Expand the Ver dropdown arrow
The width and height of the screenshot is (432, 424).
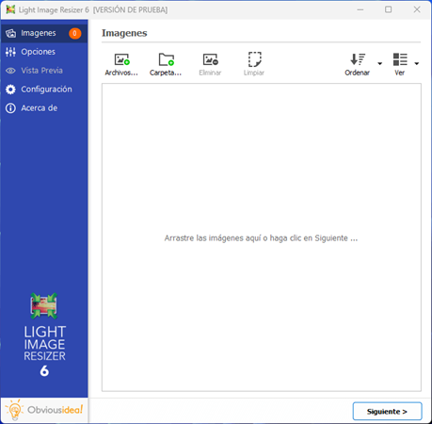click(417, 64)
